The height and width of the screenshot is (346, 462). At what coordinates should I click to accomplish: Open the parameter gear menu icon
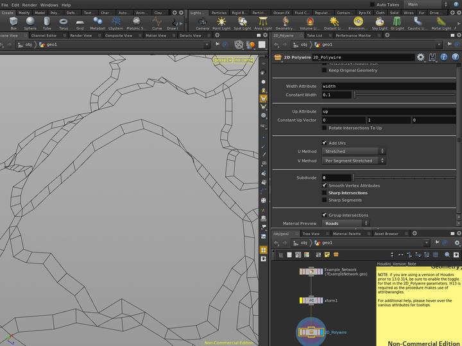pyautogui.click(x=420, y=57)
